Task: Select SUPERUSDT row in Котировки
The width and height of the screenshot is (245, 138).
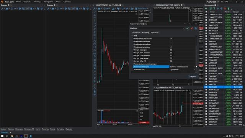Action: [x=224, y=90]
